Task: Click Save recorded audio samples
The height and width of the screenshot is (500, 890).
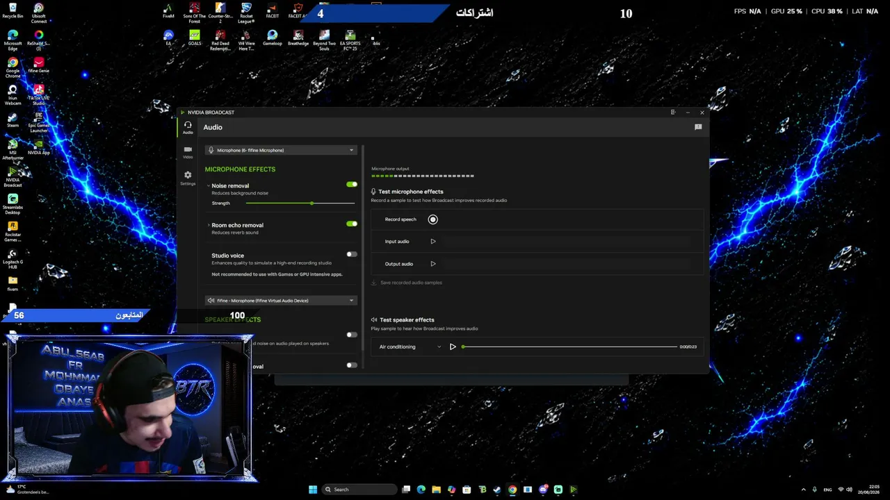Action: click(407, 283)
